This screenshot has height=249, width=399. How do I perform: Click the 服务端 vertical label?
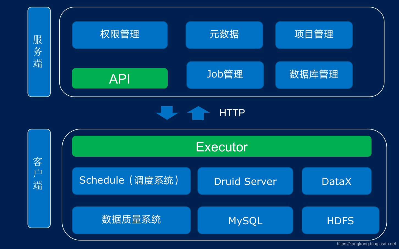click(x=39, y=52)
